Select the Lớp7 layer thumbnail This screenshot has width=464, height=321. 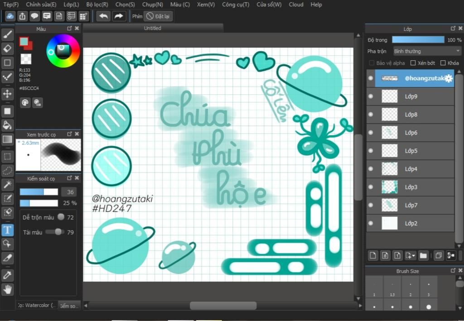pos(390,205)
